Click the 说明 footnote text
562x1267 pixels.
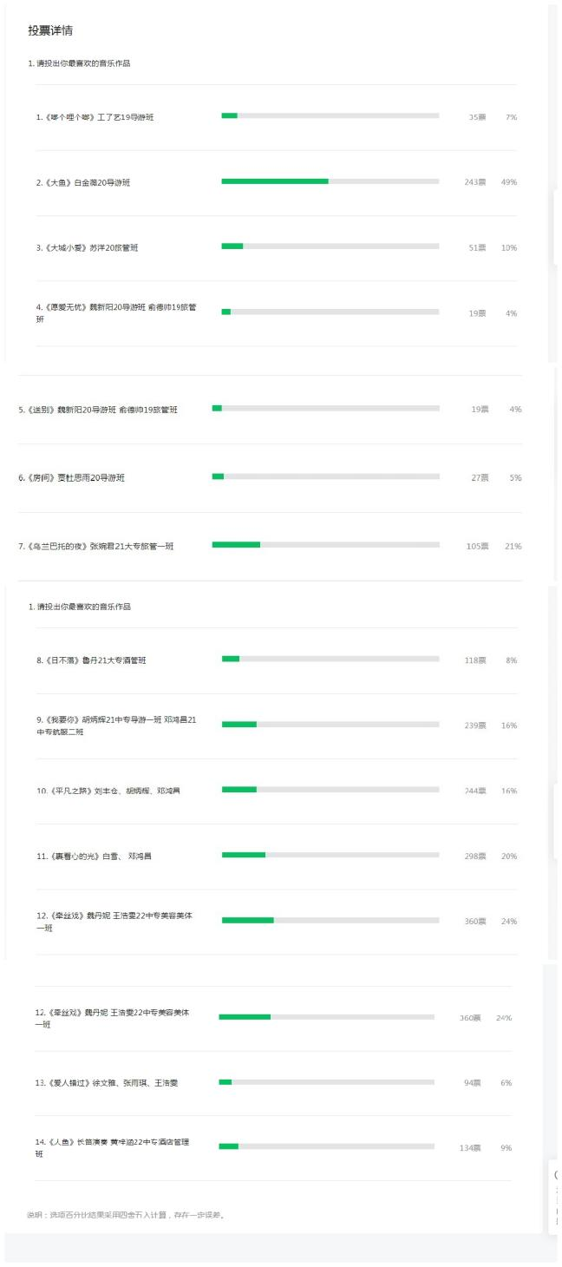pyautogui.click(x=127, y=1215)
